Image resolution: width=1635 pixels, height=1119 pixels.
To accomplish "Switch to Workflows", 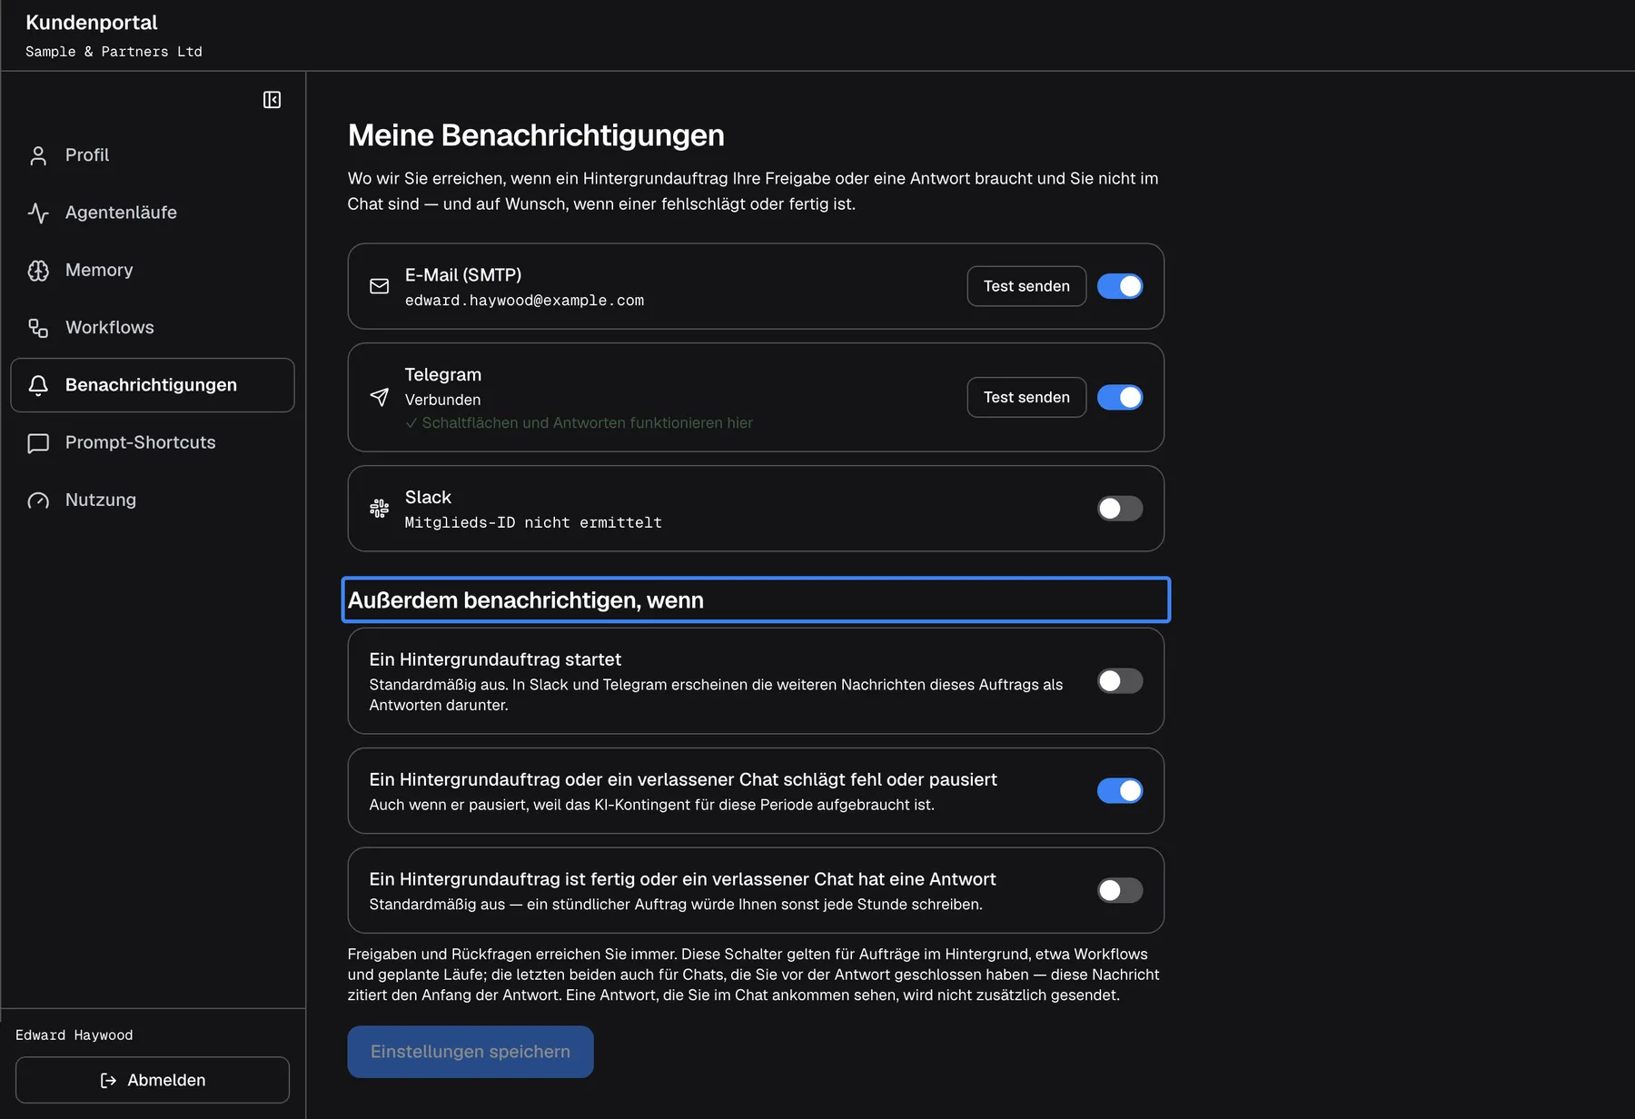I will click(153, 327).
